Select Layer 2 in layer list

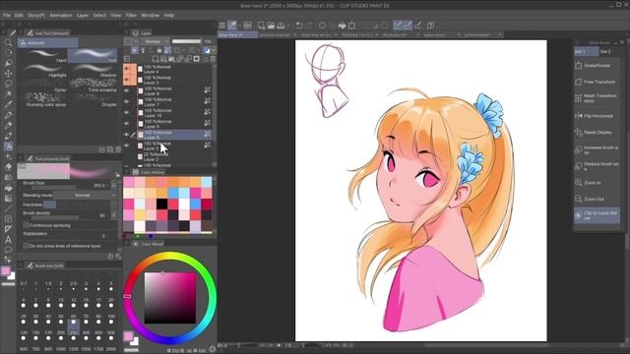point(173,157)
